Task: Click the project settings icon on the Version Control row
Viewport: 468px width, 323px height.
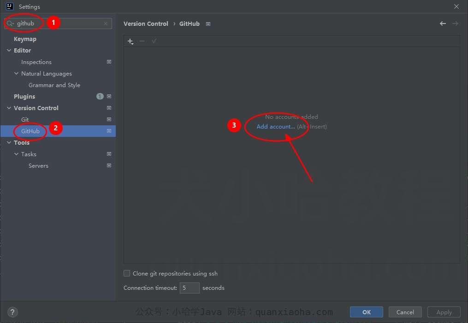Action: coord(109,108)
